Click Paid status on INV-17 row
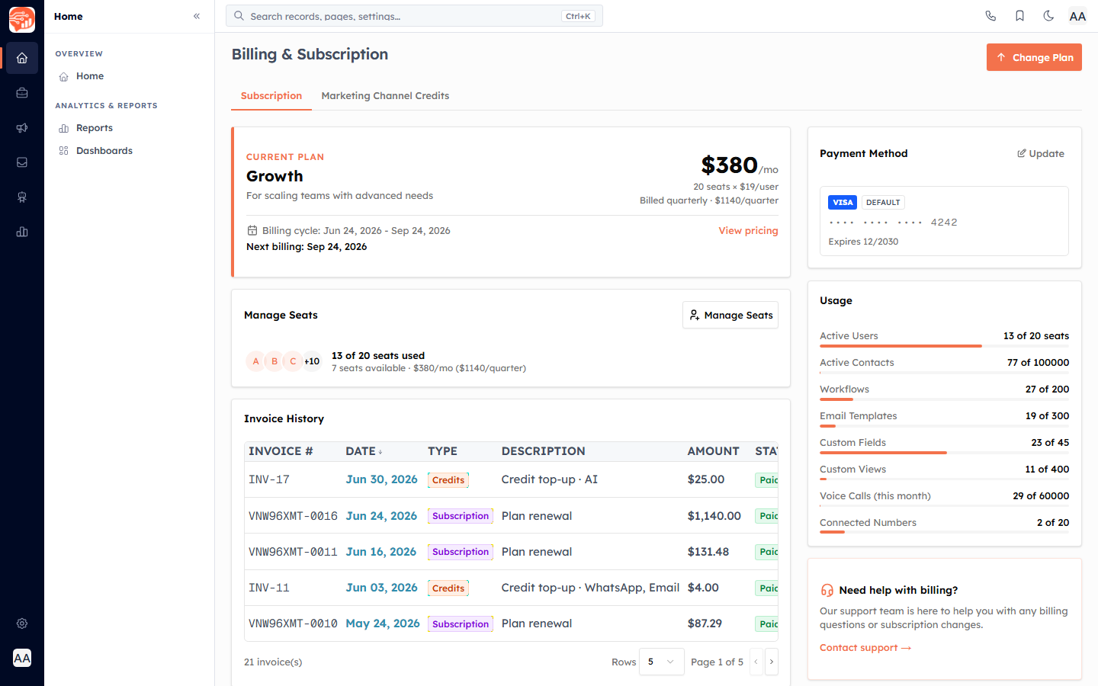Image resolution: width=1098 pixels, height=686 pixels. tap(767, 480)
